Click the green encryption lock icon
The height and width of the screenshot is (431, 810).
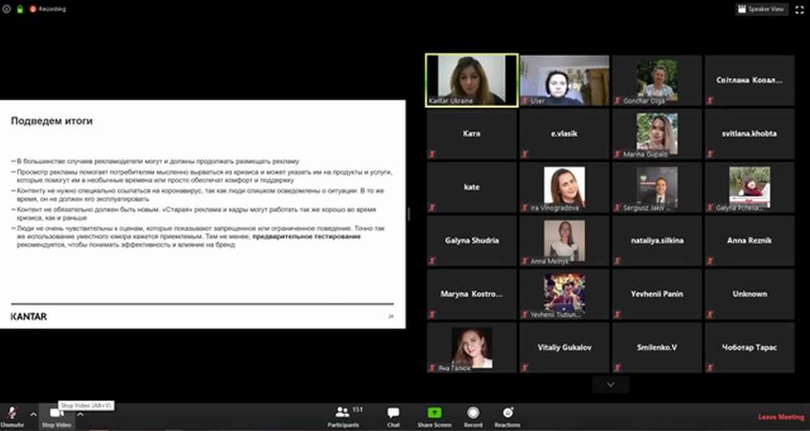(x=20, y=9)
